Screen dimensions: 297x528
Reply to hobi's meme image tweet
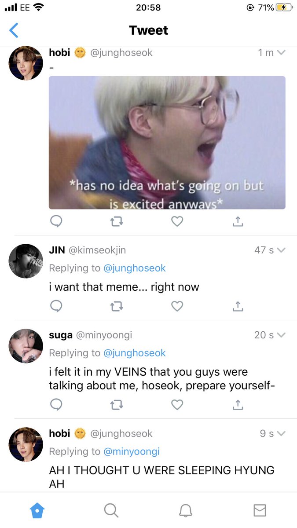point(56,221)
